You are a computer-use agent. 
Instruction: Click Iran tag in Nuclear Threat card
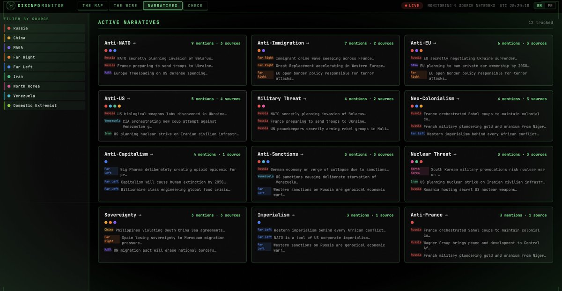pyautogui.click(x=414, y=182)
